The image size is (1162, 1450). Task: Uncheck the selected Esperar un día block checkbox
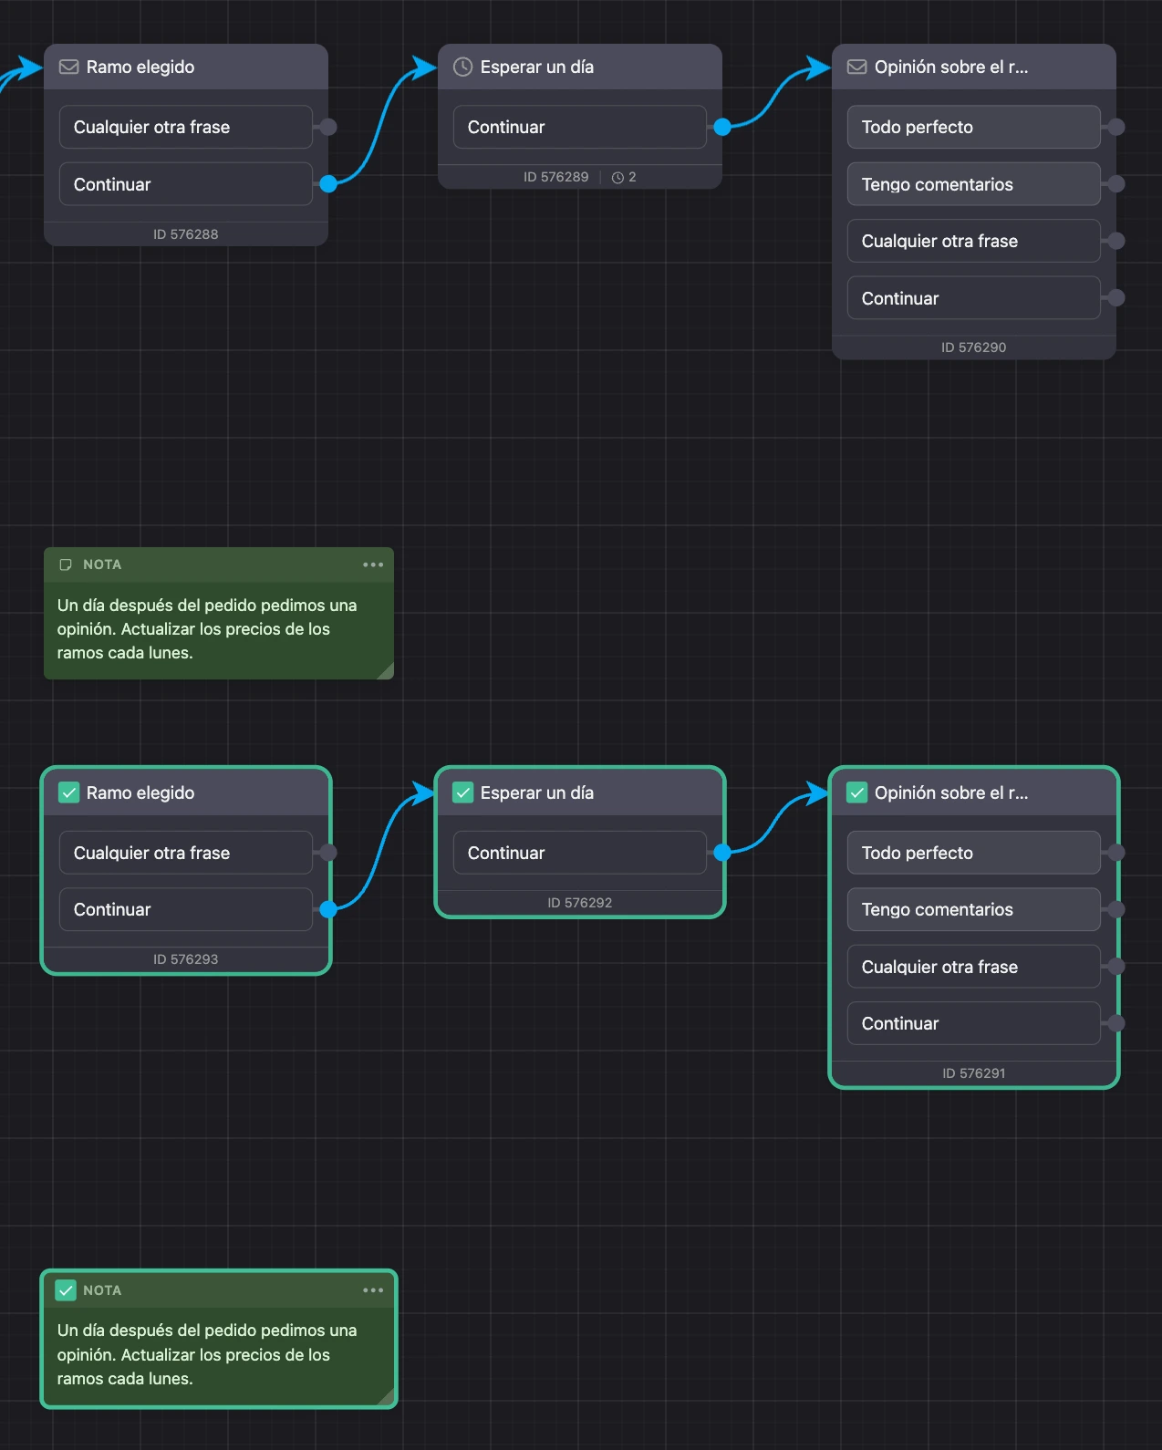pos(462,792)
